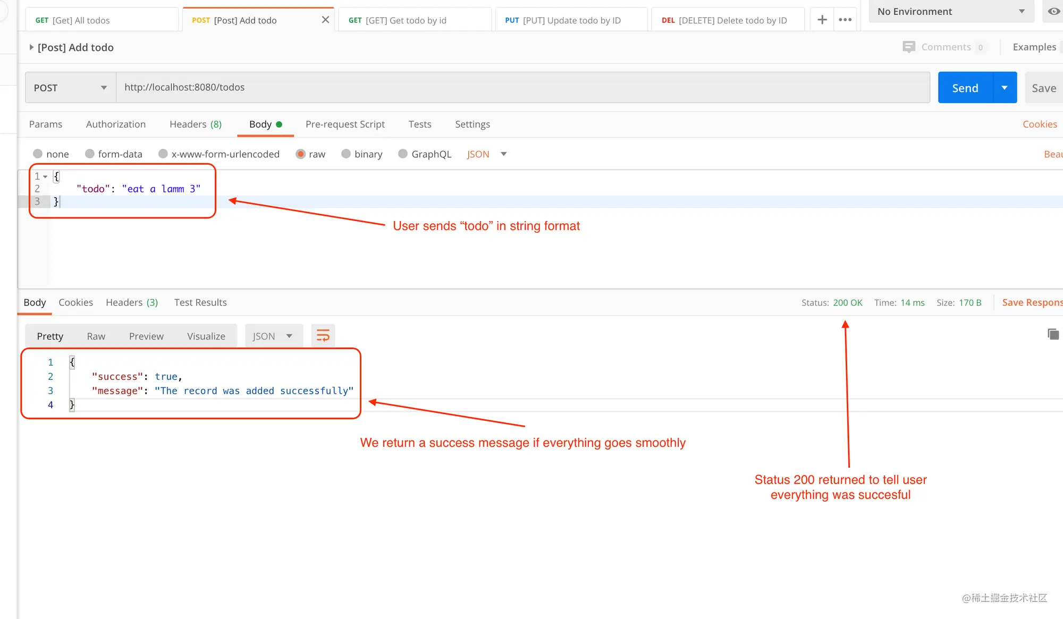Close the [Post] Add todo tab
Screen dimensions: 1063x619
point(325,20)
